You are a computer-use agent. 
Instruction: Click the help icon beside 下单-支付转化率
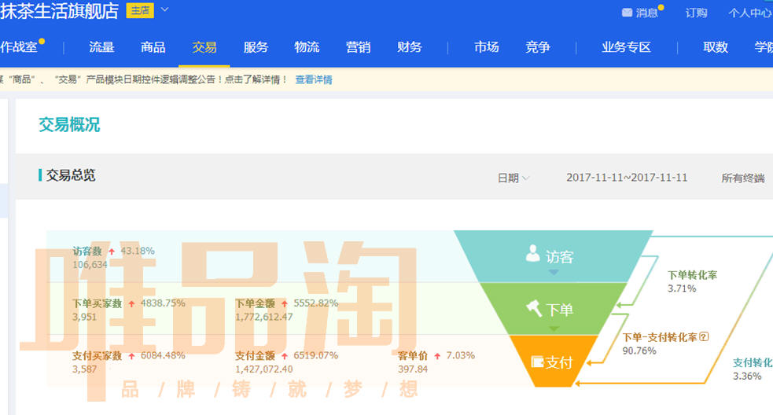[x=704, y=336]
